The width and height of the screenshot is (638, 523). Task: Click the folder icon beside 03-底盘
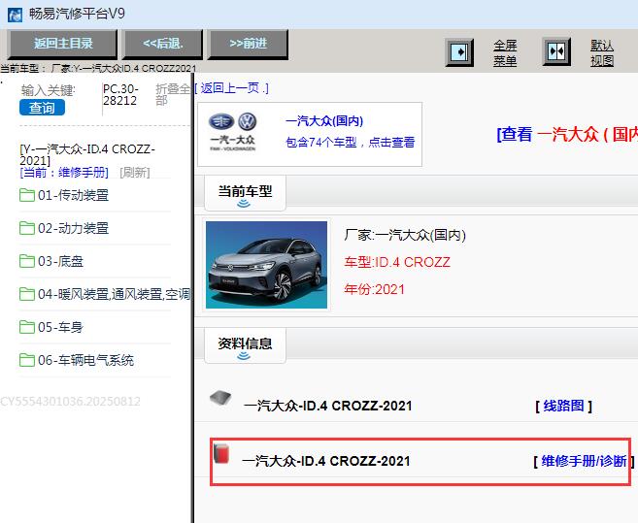(27, 261)
